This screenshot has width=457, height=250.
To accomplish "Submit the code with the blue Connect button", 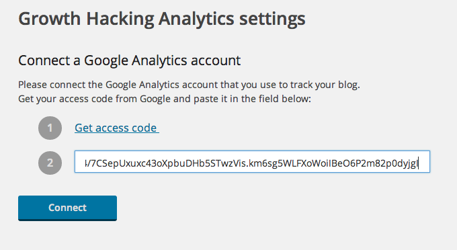I will point(67,208).
